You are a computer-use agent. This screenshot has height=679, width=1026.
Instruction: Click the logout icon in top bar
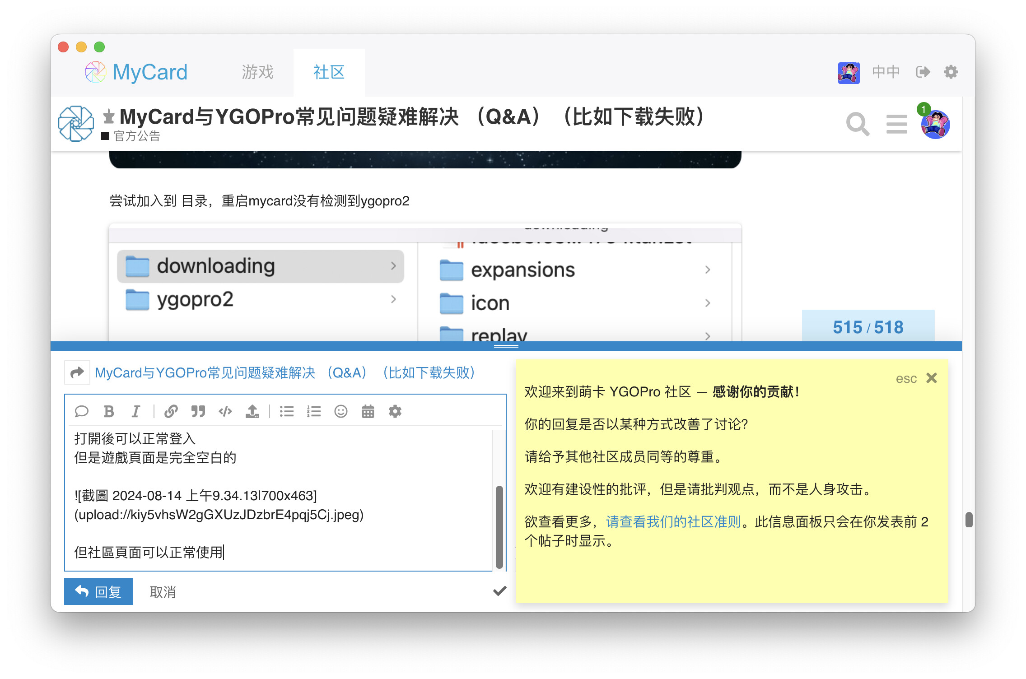923,72
